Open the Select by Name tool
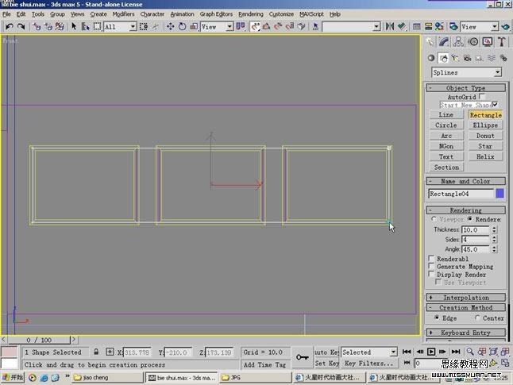This screenshot has width=513, height=385. pyautogui.click(x=85, y=26)
